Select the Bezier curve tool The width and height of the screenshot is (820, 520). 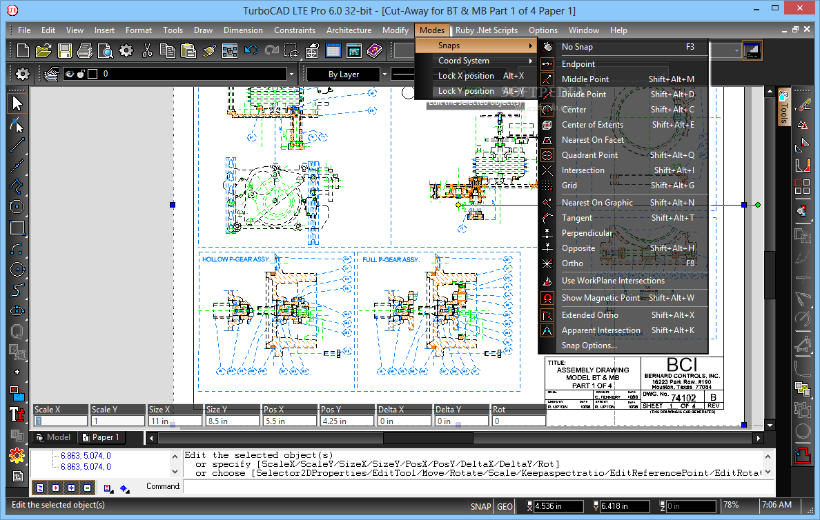pos(17,290)
